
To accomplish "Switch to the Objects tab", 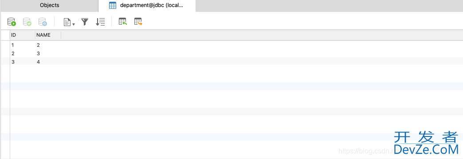I will tap(49, 5).
